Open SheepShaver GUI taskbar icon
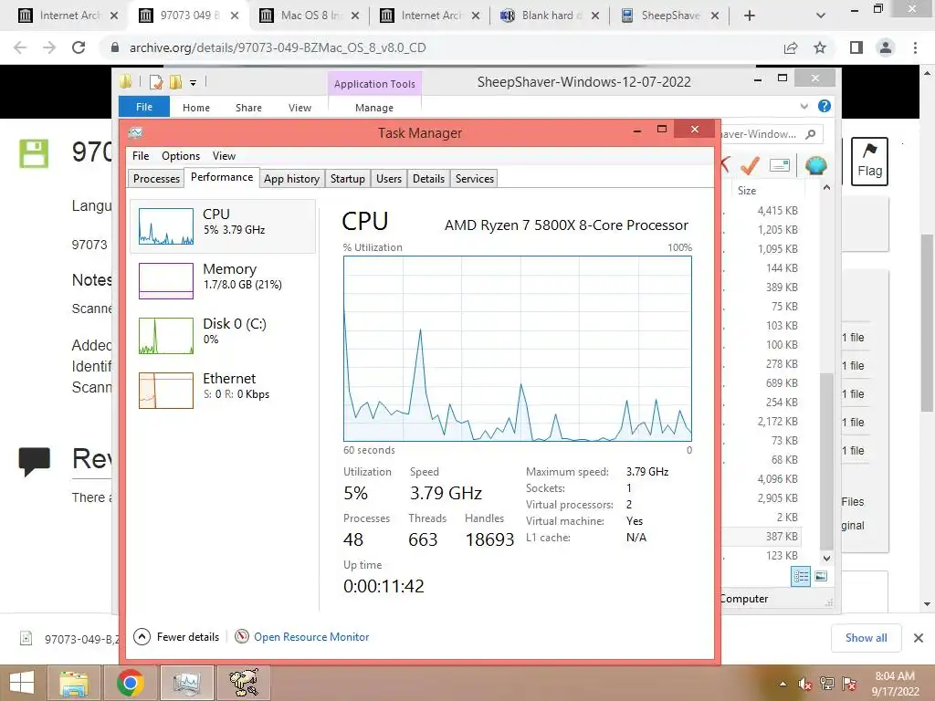Image resolution: width=935 pixels, height=701 pixels. (x=244, y=683)
